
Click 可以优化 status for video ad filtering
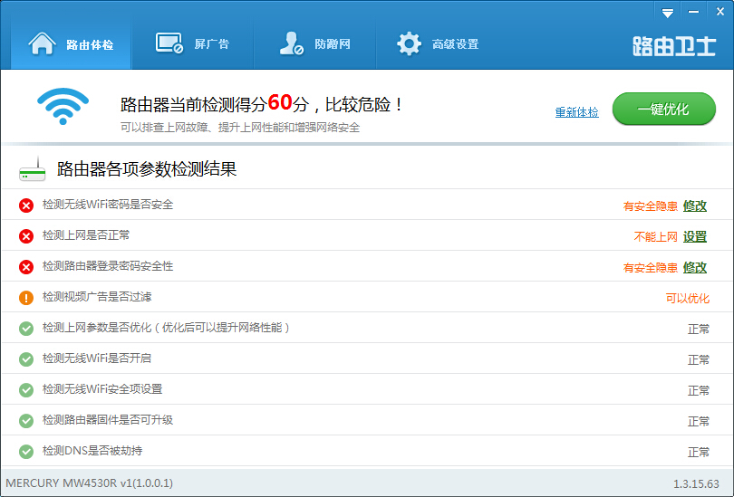(x=687, y=298)
